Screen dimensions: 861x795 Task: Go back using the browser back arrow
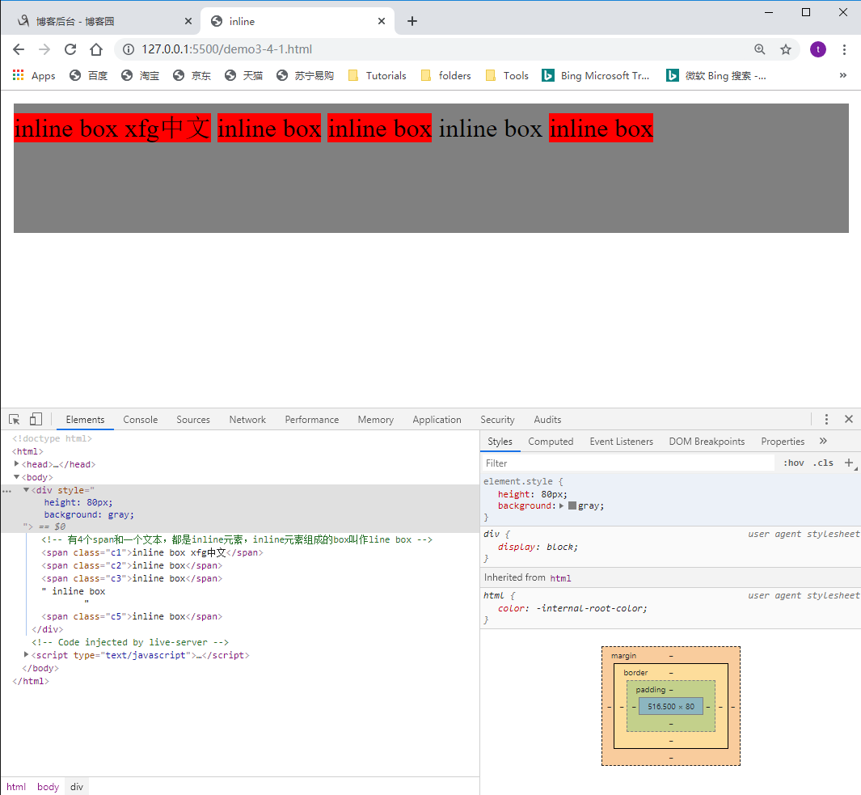coord(19,49)
